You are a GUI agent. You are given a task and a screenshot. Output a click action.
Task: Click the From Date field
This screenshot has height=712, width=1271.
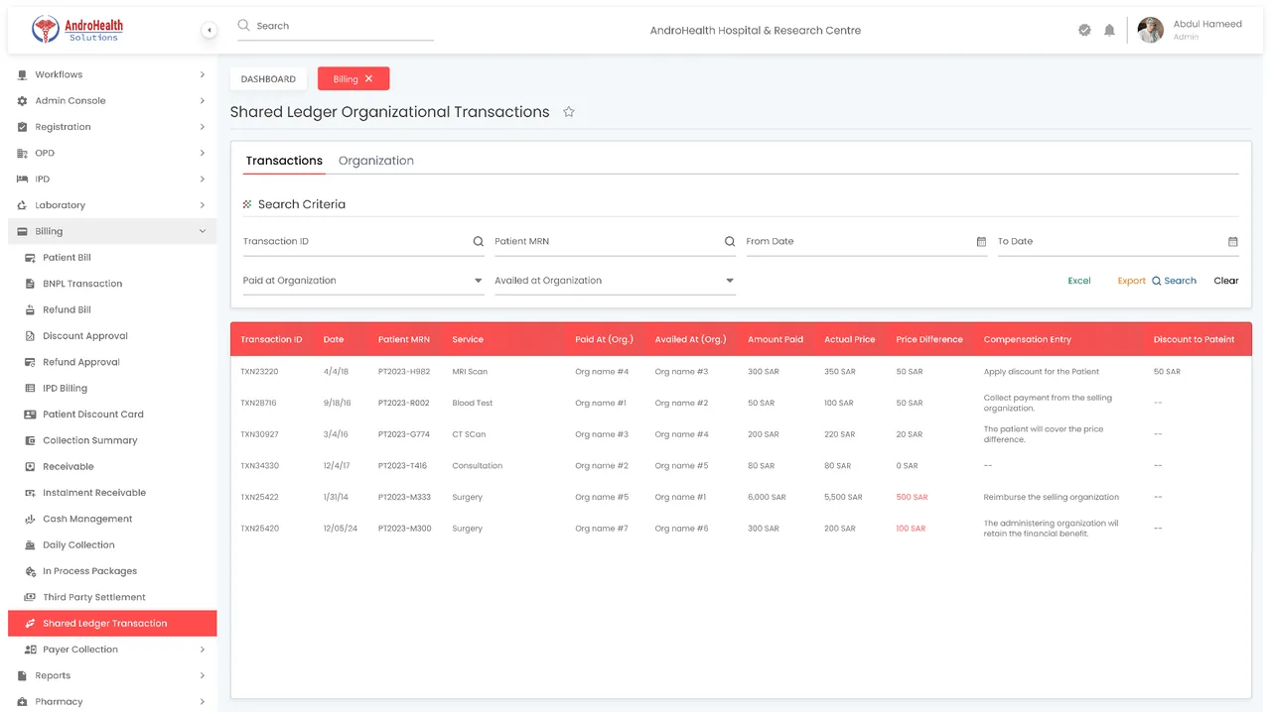pyautogui.click(x=866, y=241)
